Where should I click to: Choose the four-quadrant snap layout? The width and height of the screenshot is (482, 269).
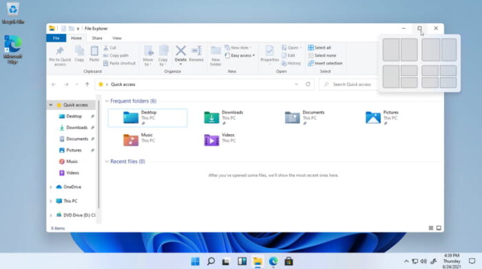439,76
